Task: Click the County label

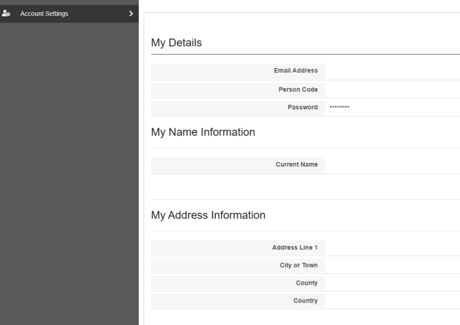Action: pyautogui.click(x=307, y=283)
